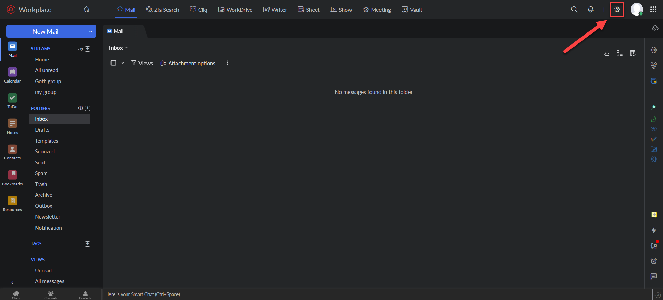
Task: Open the search magnifier in top bar
Action: pyautogui.click(x=574, y=10)
